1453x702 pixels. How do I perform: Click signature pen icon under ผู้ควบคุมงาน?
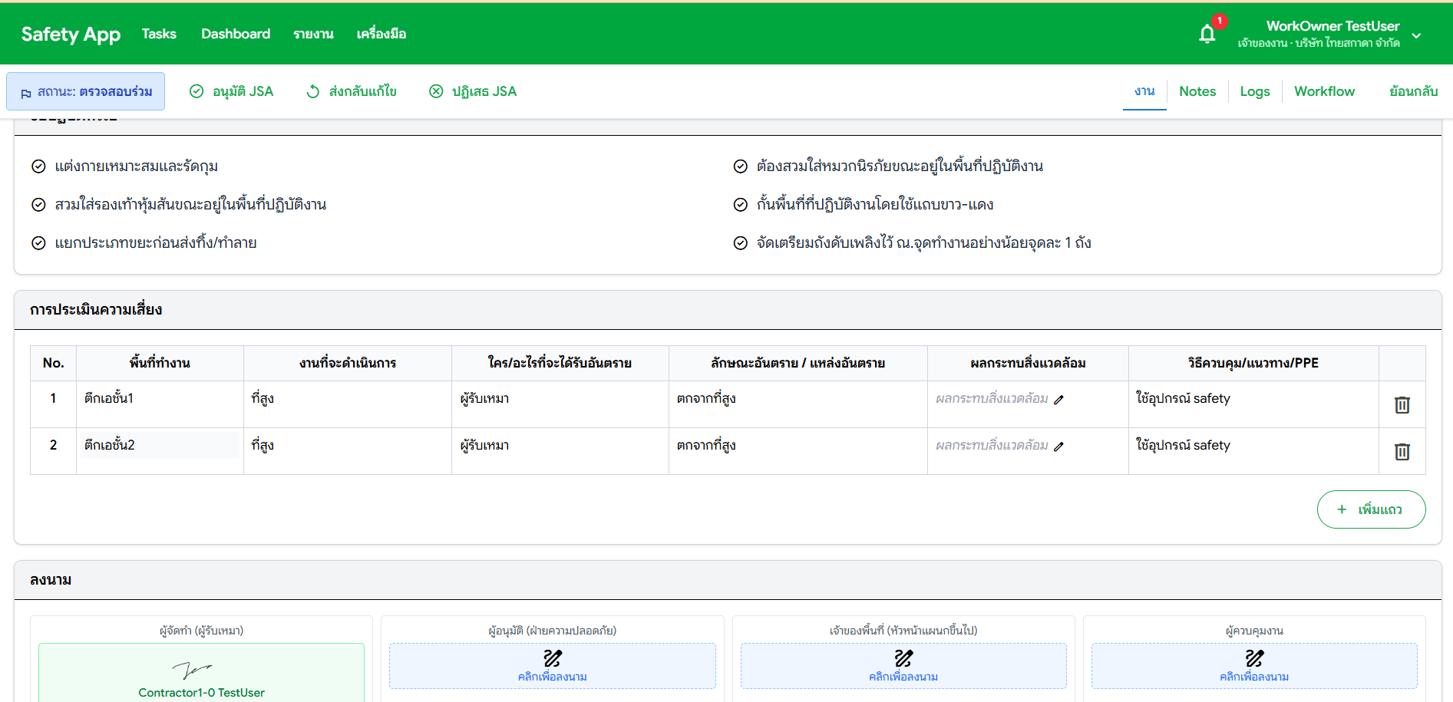pos(1254,658)
